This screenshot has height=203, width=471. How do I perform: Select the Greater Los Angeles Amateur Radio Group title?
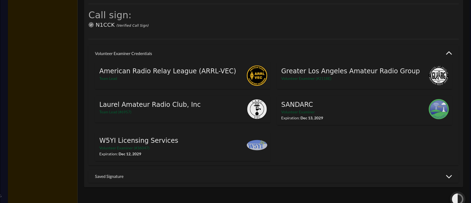tap(350, 71)
